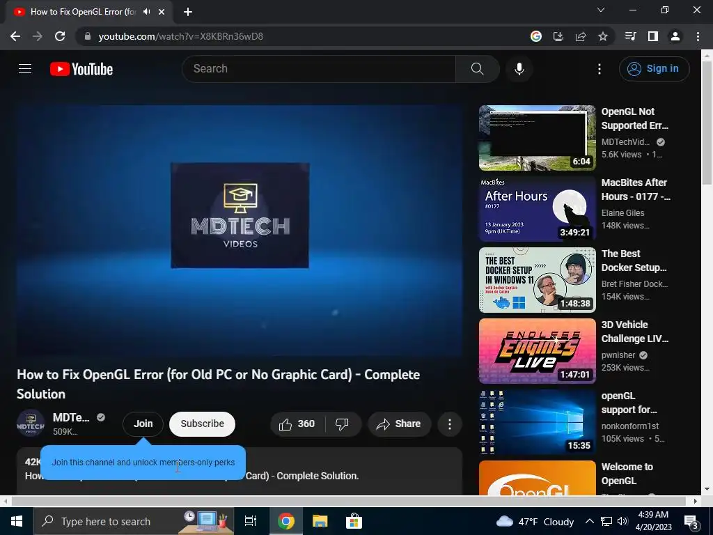Image resolution: width=713 pixels, height=535 pixels.
Task: Click the magnifier search button
Action: click(477, 69)
